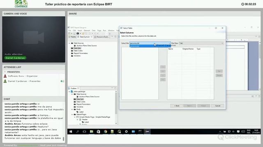The height and width of the screenshot is (147, 263).
Task: Collapse the Header node in Outline
Action: point(78,120)
